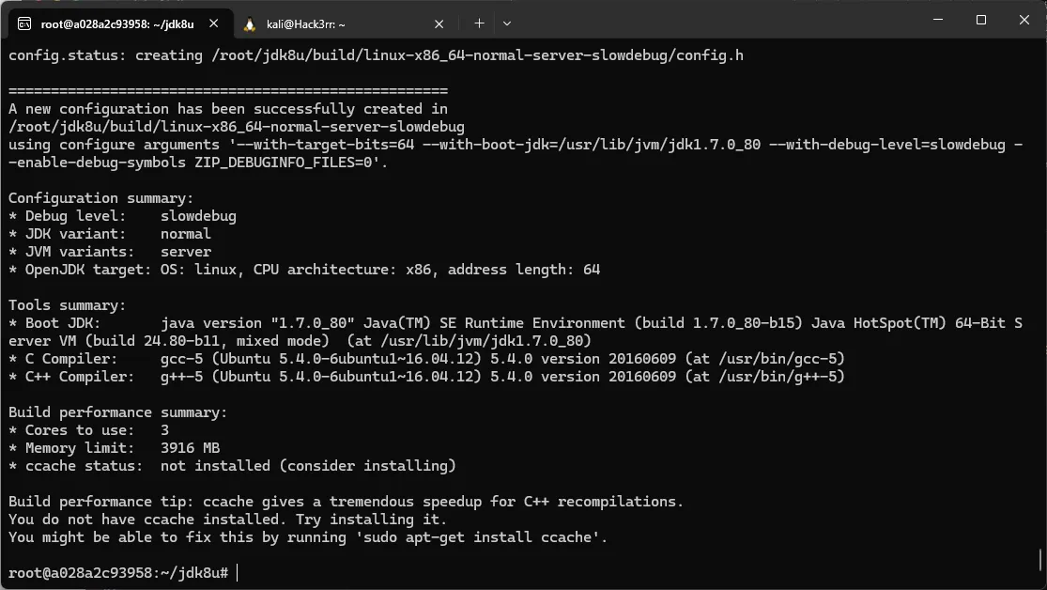Click the terminal scrollbar thumb
Image resolution: width=1047 pixels, height=590 pixels.
1040,560
